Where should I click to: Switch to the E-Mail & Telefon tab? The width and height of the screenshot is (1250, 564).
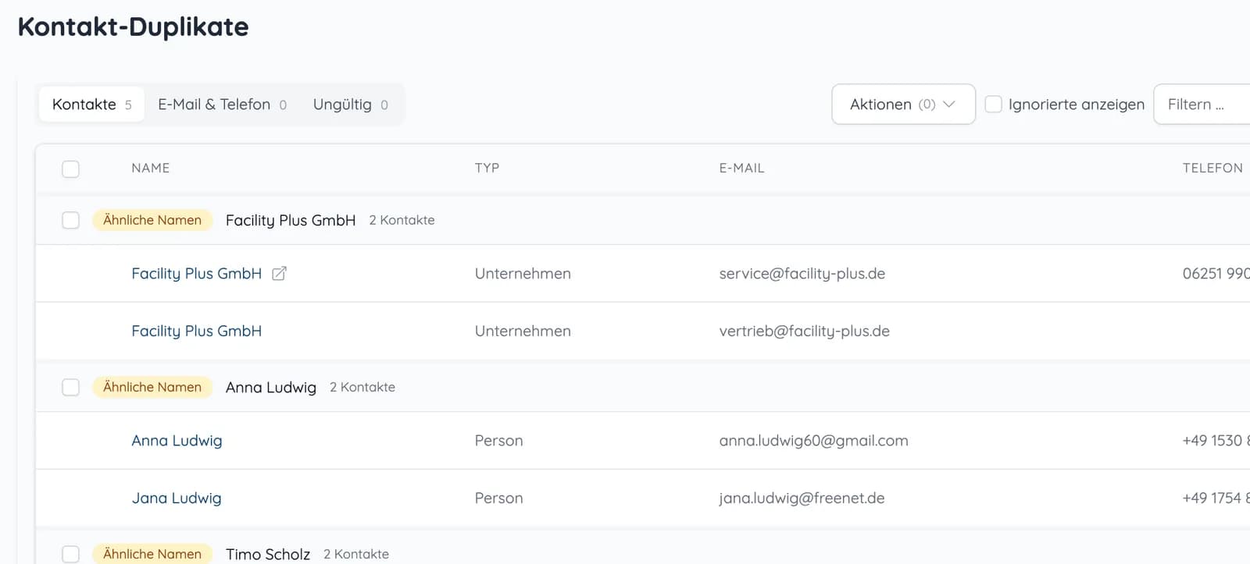[222, 105]
